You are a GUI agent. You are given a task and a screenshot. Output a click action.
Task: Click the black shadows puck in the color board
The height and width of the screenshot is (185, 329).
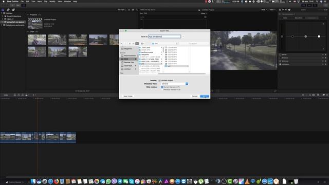pos(293,36)
